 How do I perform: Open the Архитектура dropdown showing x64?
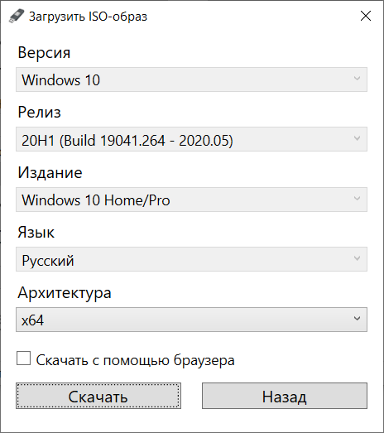[x=191, y=320]
